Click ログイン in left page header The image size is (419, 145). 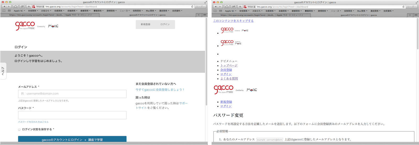coord(165,24)
